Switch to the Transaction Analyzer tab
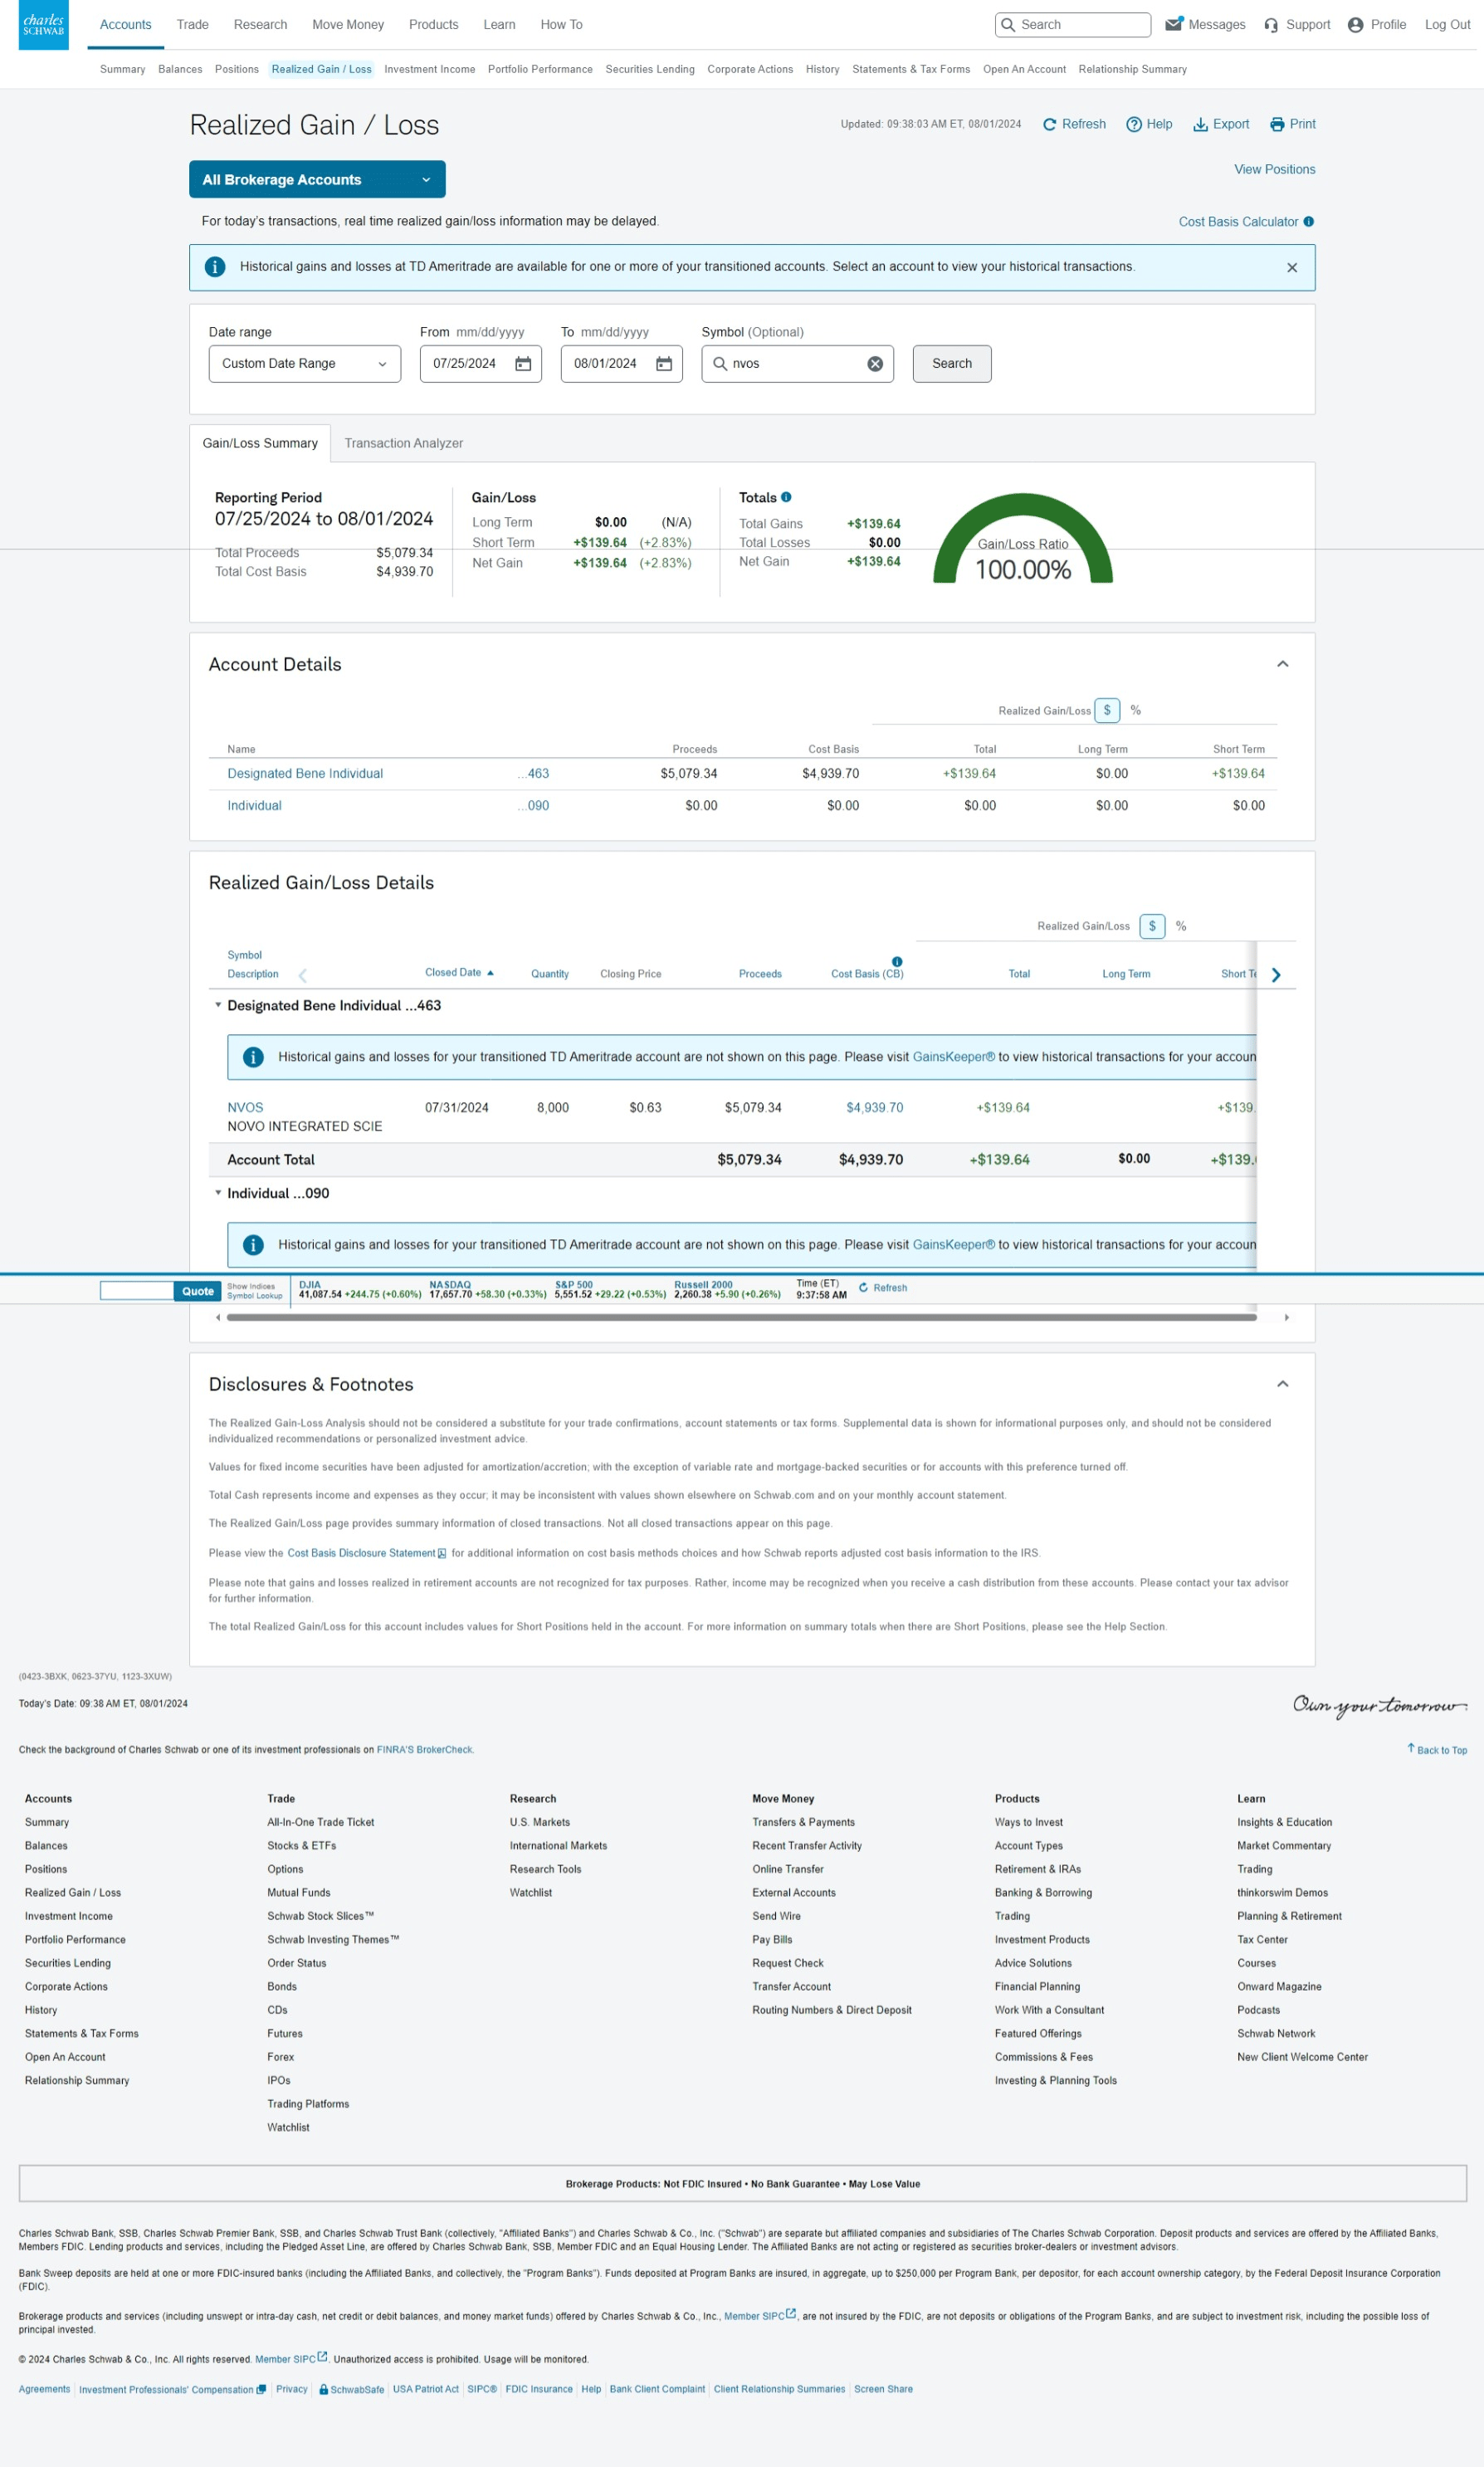This screenshot has height=2467, width=1484. click(x=404, y=444)
